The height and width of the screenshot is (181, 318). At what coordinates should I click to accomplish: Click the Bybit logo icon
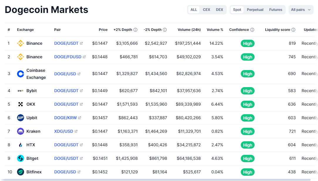(x=21, y=91)
